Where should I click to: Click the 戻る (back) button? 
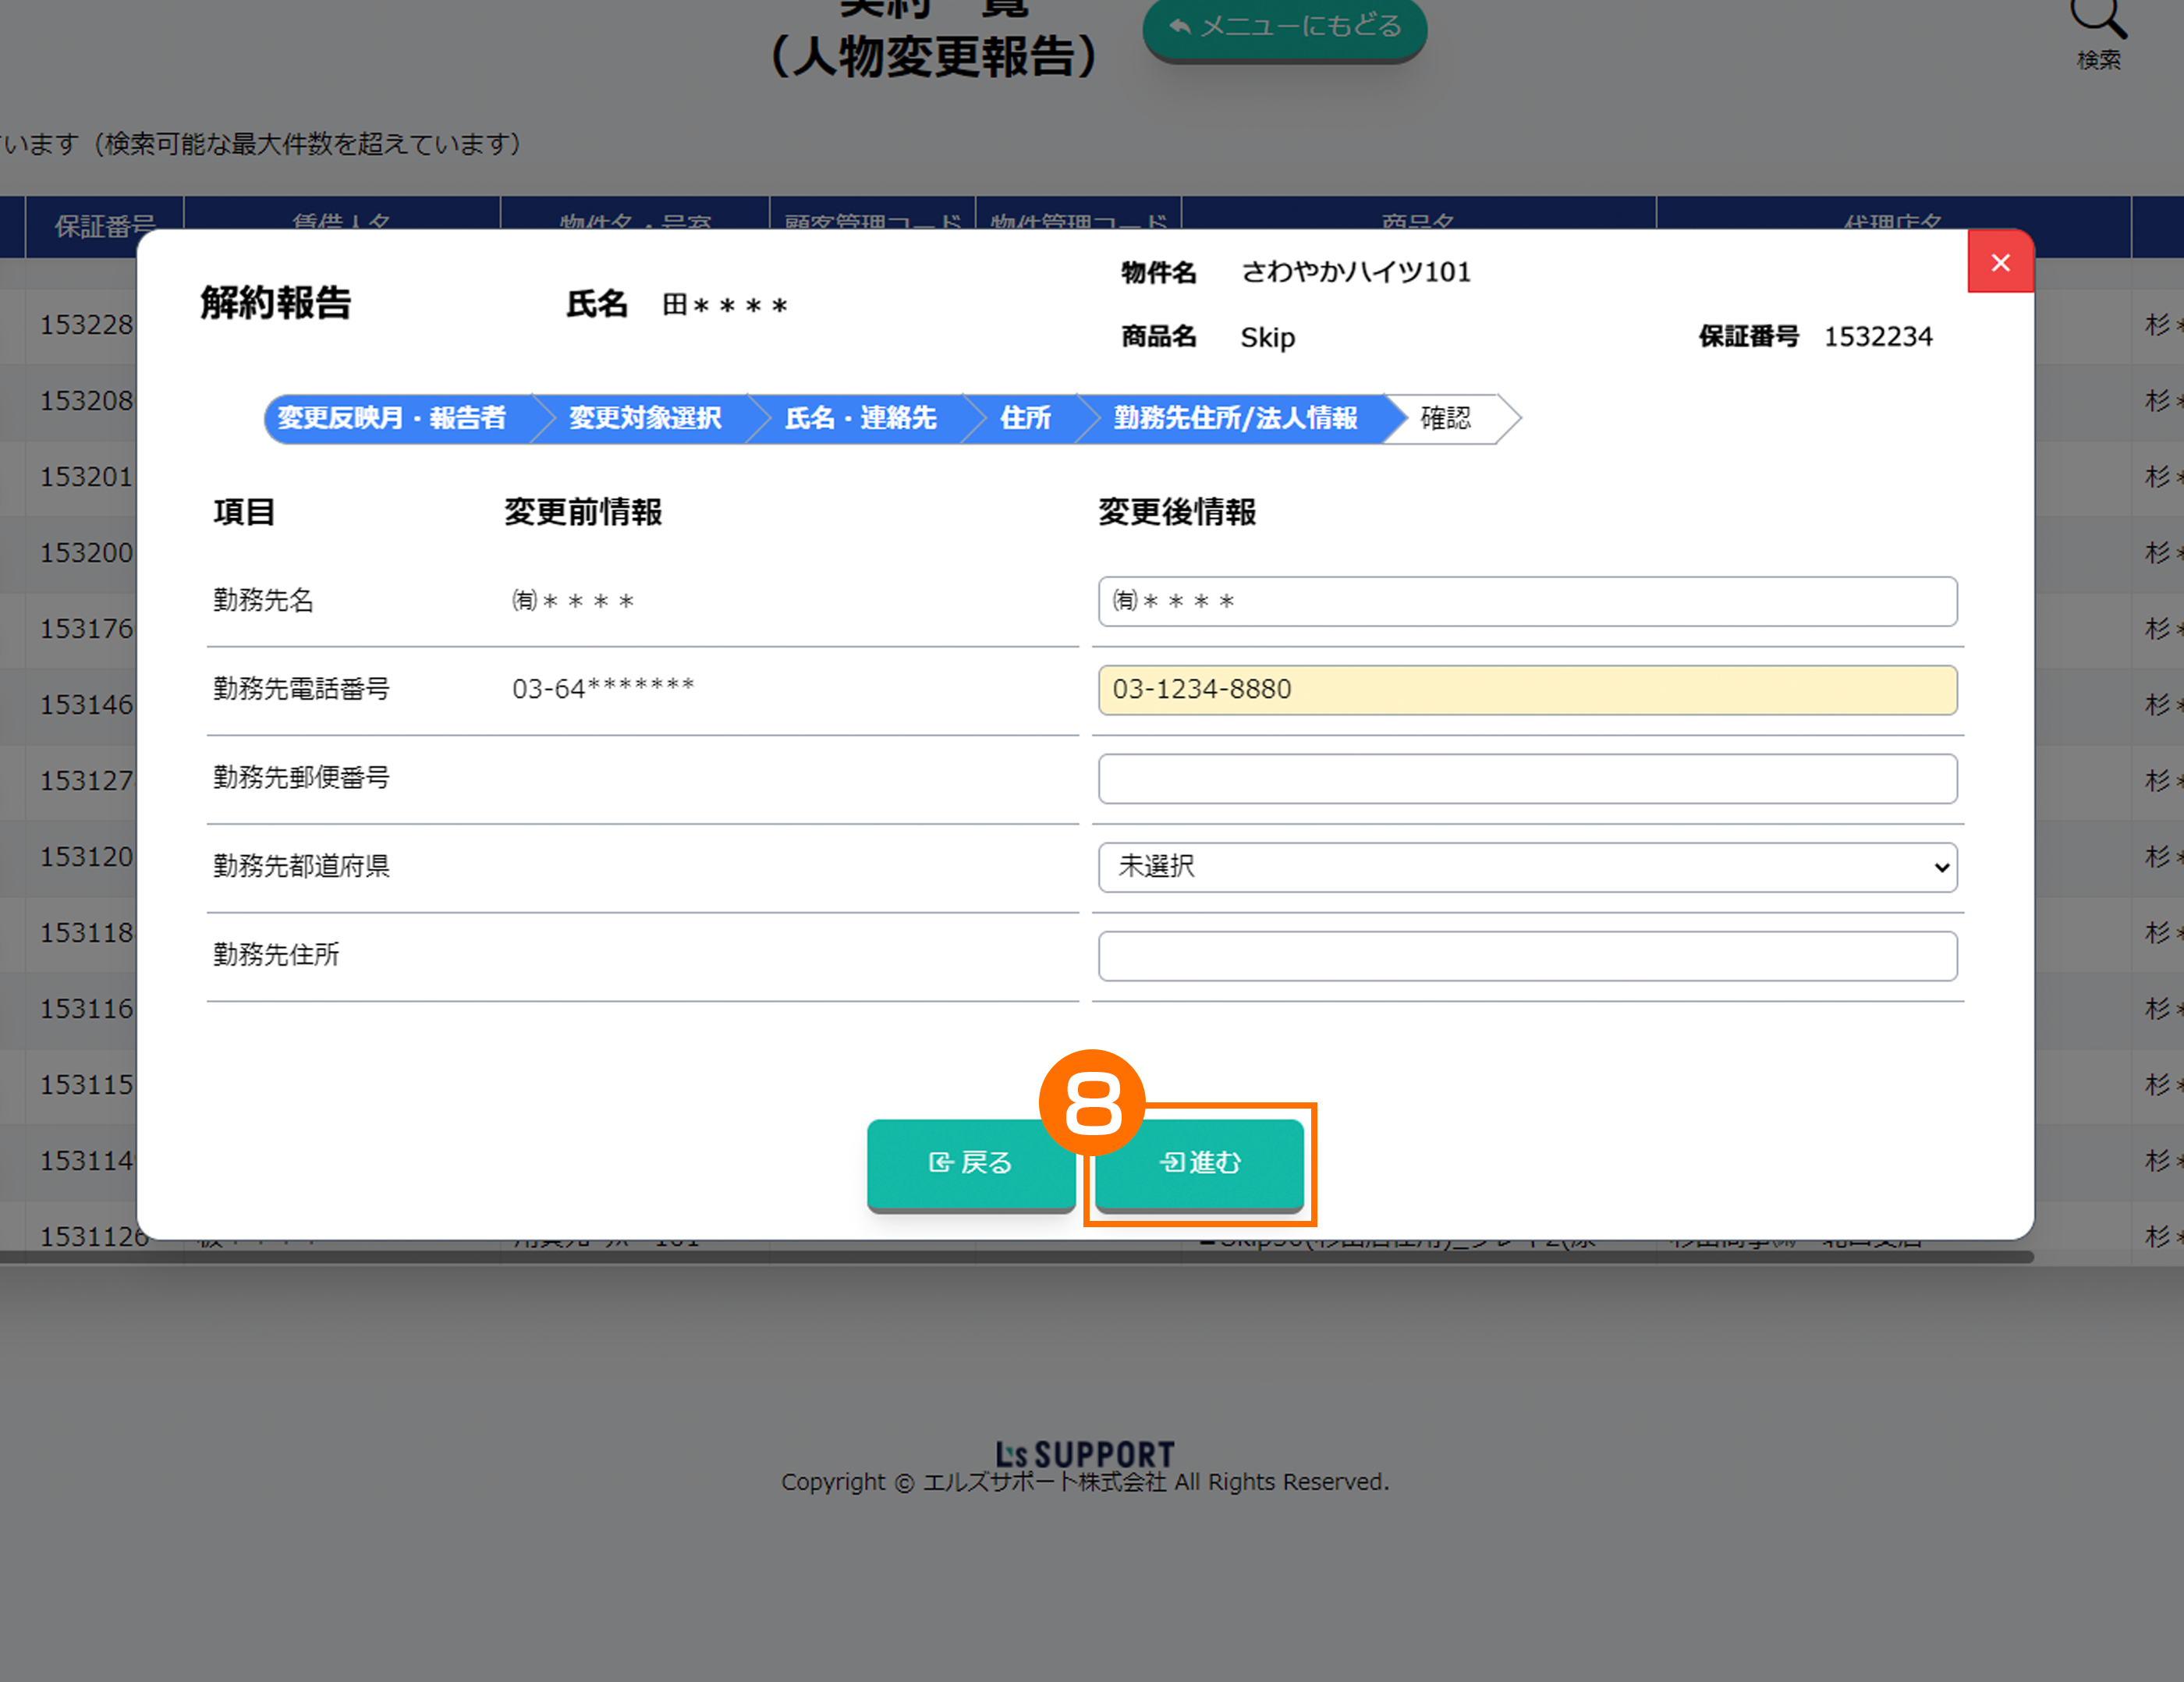tap(970, 1163)
